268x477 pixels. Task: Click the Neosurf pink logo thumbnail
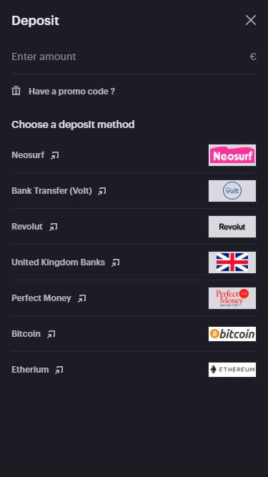click(232, 155)
